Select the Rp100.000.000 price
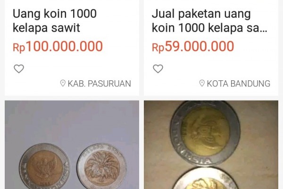The image size is (283, 189). pos(58,46)
